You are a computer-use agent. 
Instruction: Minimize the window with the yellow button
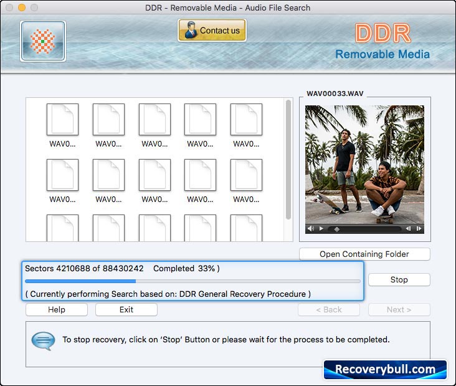click(22, 7)
